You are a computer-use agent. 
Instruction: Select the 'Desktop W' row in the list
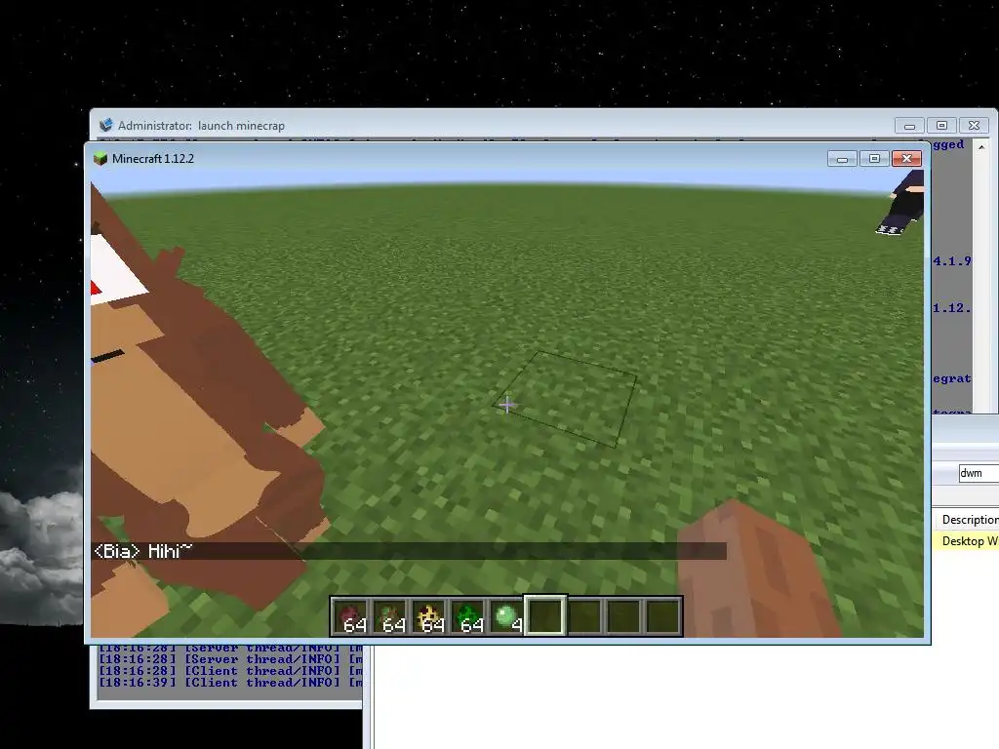[966, 540]
